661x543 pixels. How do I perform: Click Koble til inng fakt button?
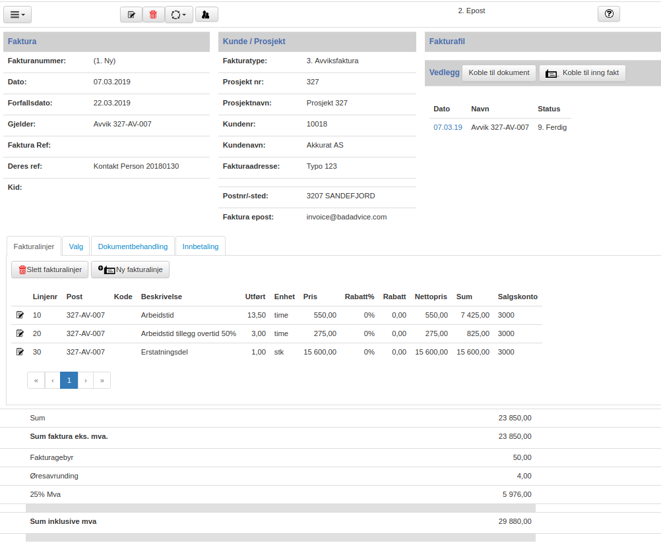click(x=582, y=73)
